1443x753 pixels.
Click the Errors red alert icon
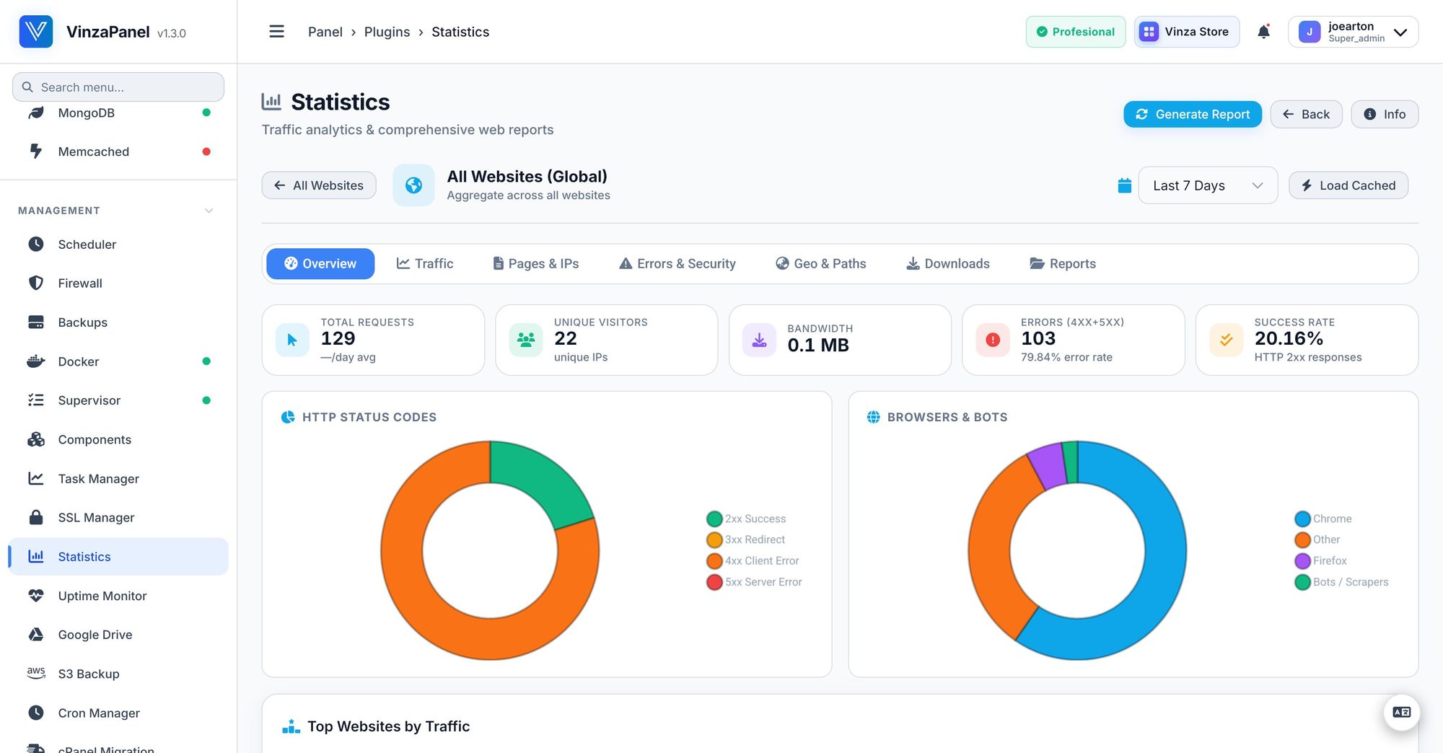click(993, 340)
